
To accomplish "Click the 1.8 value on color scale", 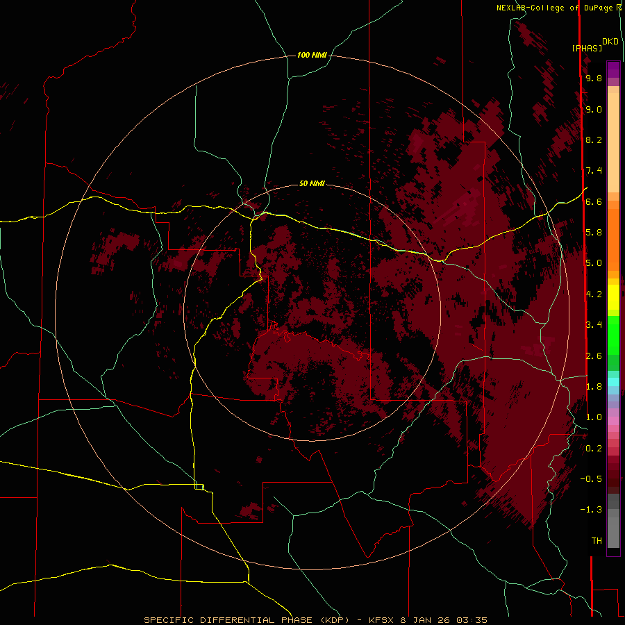I will (x=594, y=387).
